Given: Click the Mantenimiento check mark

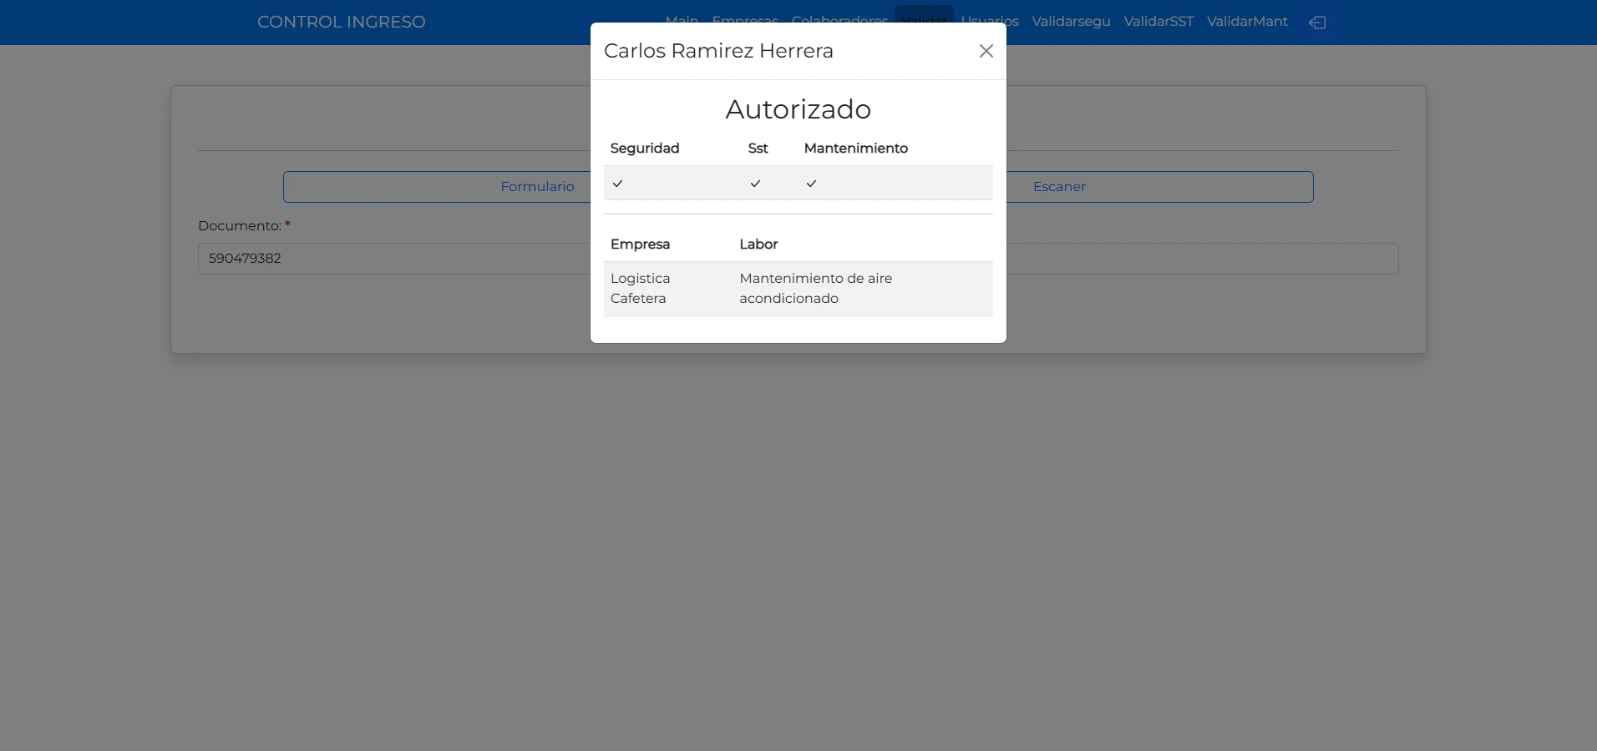Looking at the screenshot, I should [811, 184].
